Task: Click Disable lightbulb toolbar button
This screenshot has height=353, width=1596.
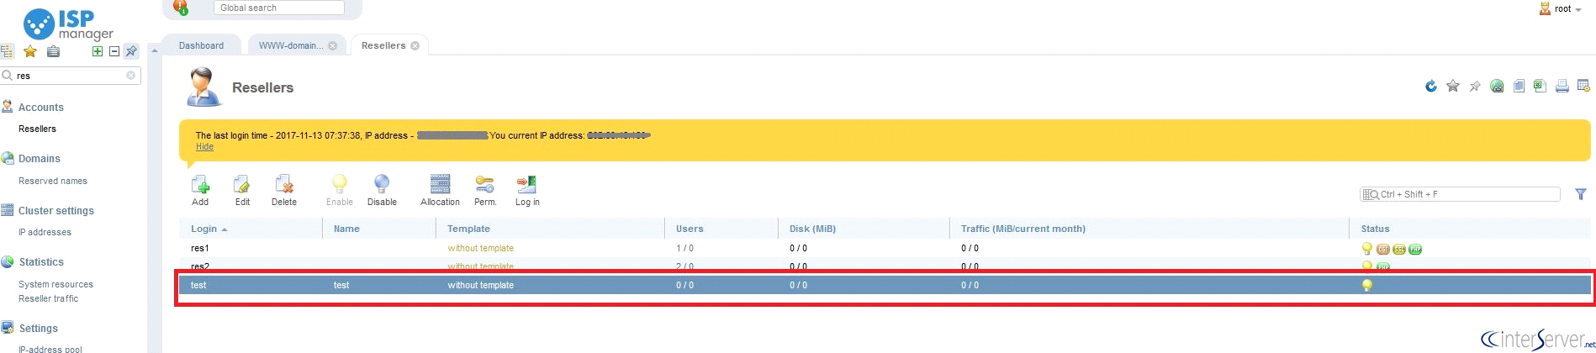Action: (382, 190)
